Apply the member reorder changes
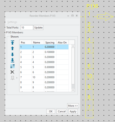Viewport: 115px width, 122px height. pos(73,111)
